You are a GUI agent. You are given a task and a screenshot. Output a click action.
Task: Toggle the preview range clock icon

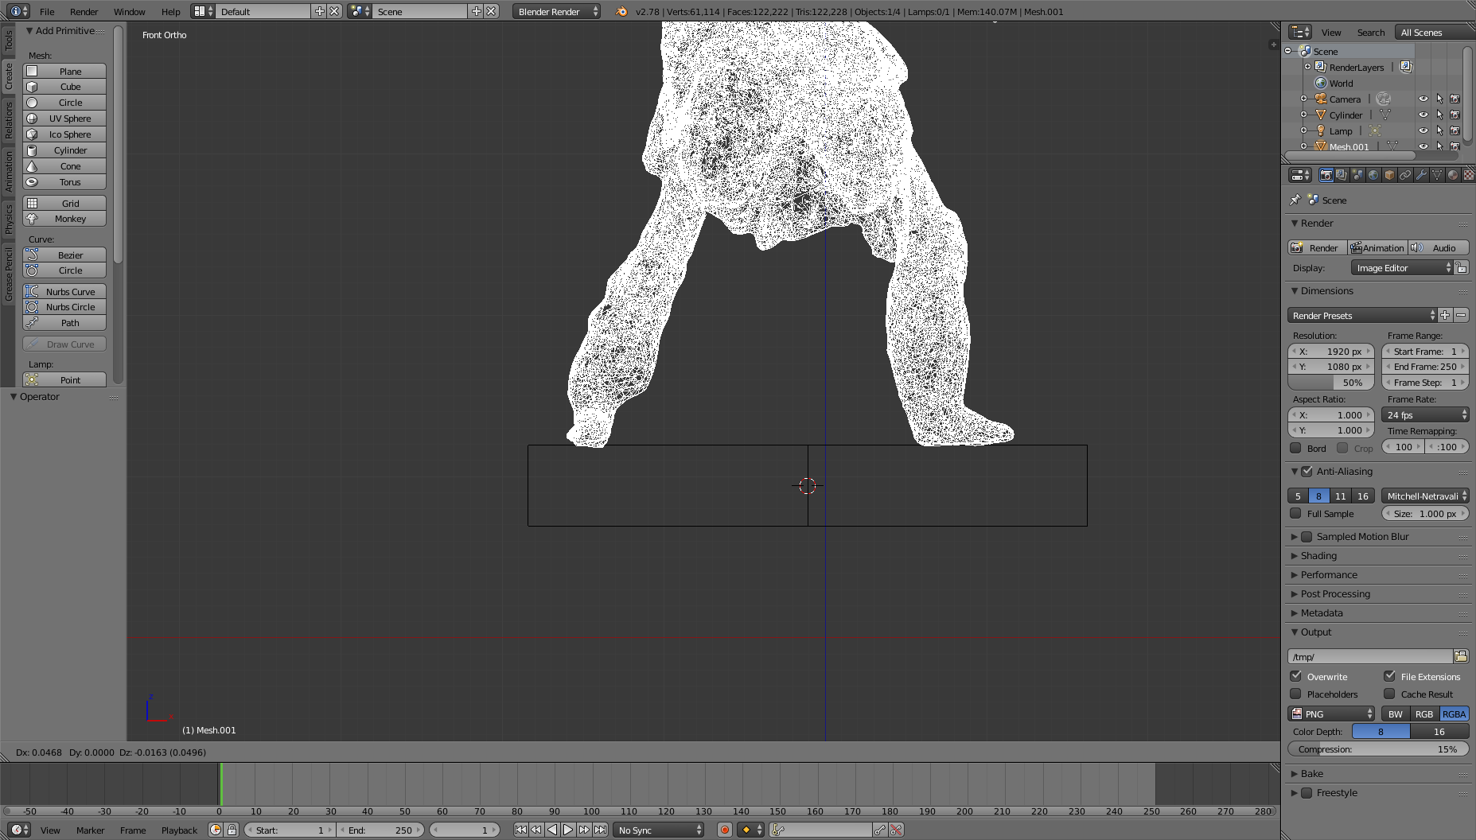pyautogui.click(x=216, y=830)
